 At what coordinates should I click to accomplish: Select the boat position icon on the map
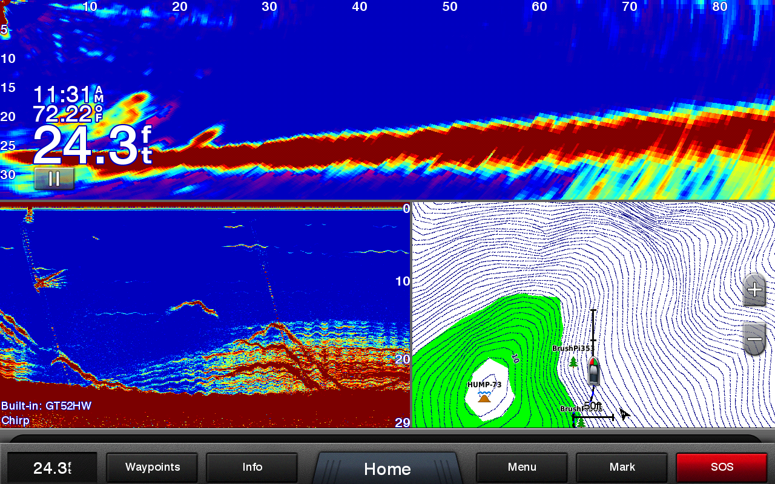point(593,371)
